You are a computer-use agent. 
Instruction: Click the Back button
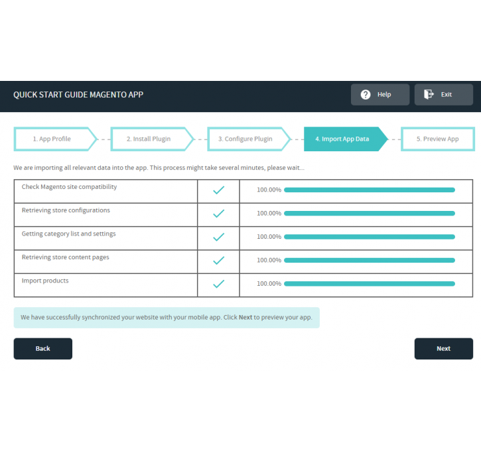43,349
